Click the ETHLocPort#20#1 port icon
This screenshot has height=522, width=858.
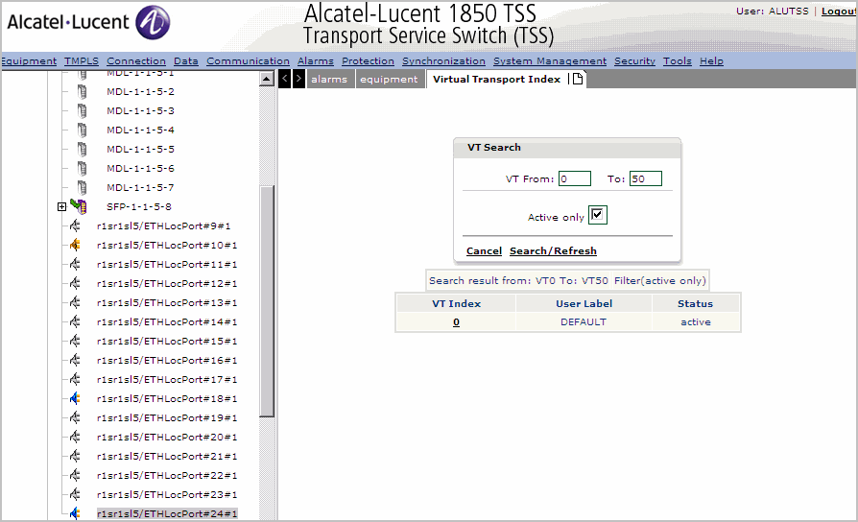[75, 436]
